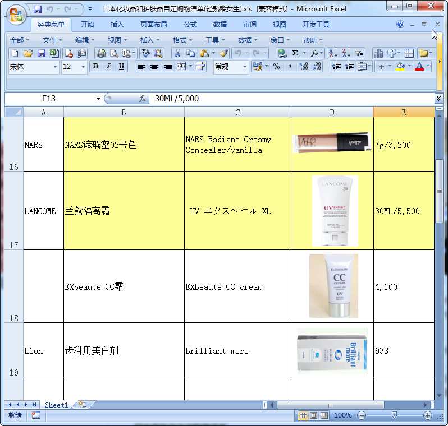Click the Help question mark icon
Viewport: 448px width, 426px height.
tap(400, 24)
